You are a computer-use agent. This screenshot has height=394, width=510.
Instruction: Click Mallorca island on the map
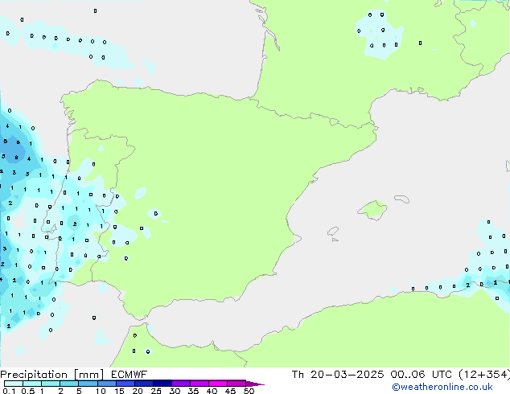(372, 210)
